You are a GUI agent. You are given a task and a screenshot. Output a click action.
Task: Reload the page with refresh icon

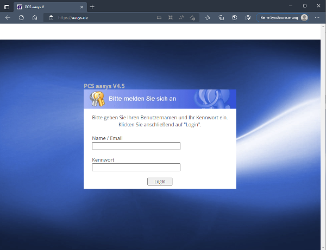pos(21,18)
